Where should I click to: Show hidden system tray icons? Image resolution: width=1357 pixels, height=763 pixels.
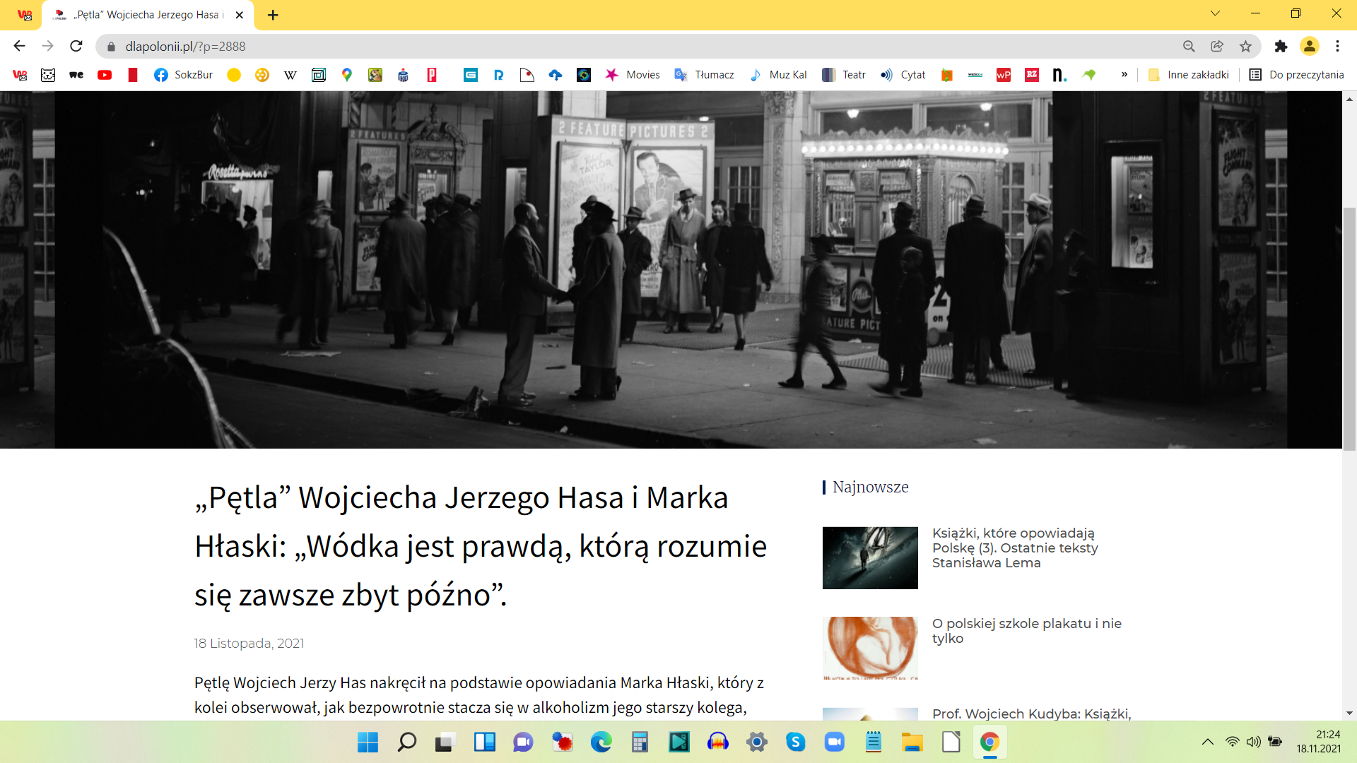coord(1207,742)
